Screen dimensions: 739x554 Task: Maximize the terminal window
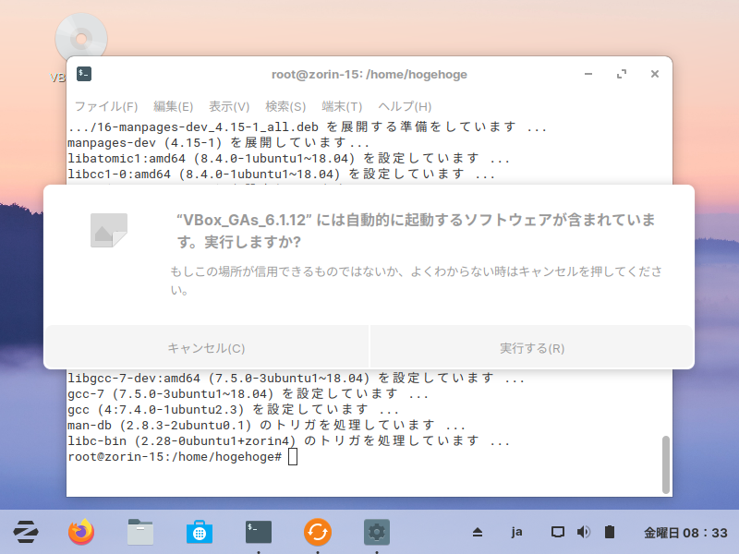622,74
